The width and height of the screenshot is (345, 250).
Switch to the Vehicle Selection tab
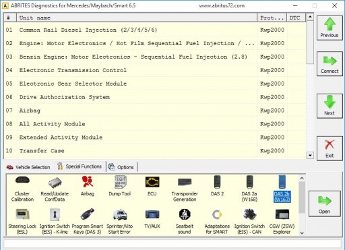[x=28, y=167]
